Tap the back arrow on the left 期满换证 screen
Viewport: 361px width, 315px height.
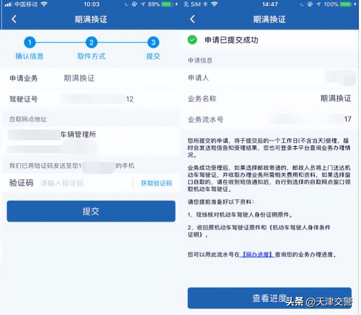(14, 19)
